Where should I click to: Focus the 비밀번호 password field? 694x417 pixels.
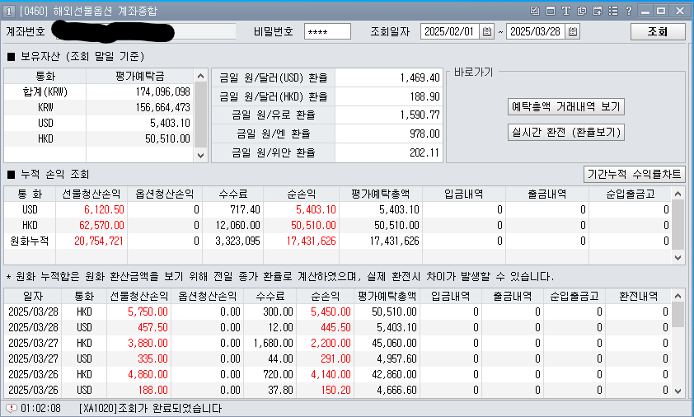(327, 31)
